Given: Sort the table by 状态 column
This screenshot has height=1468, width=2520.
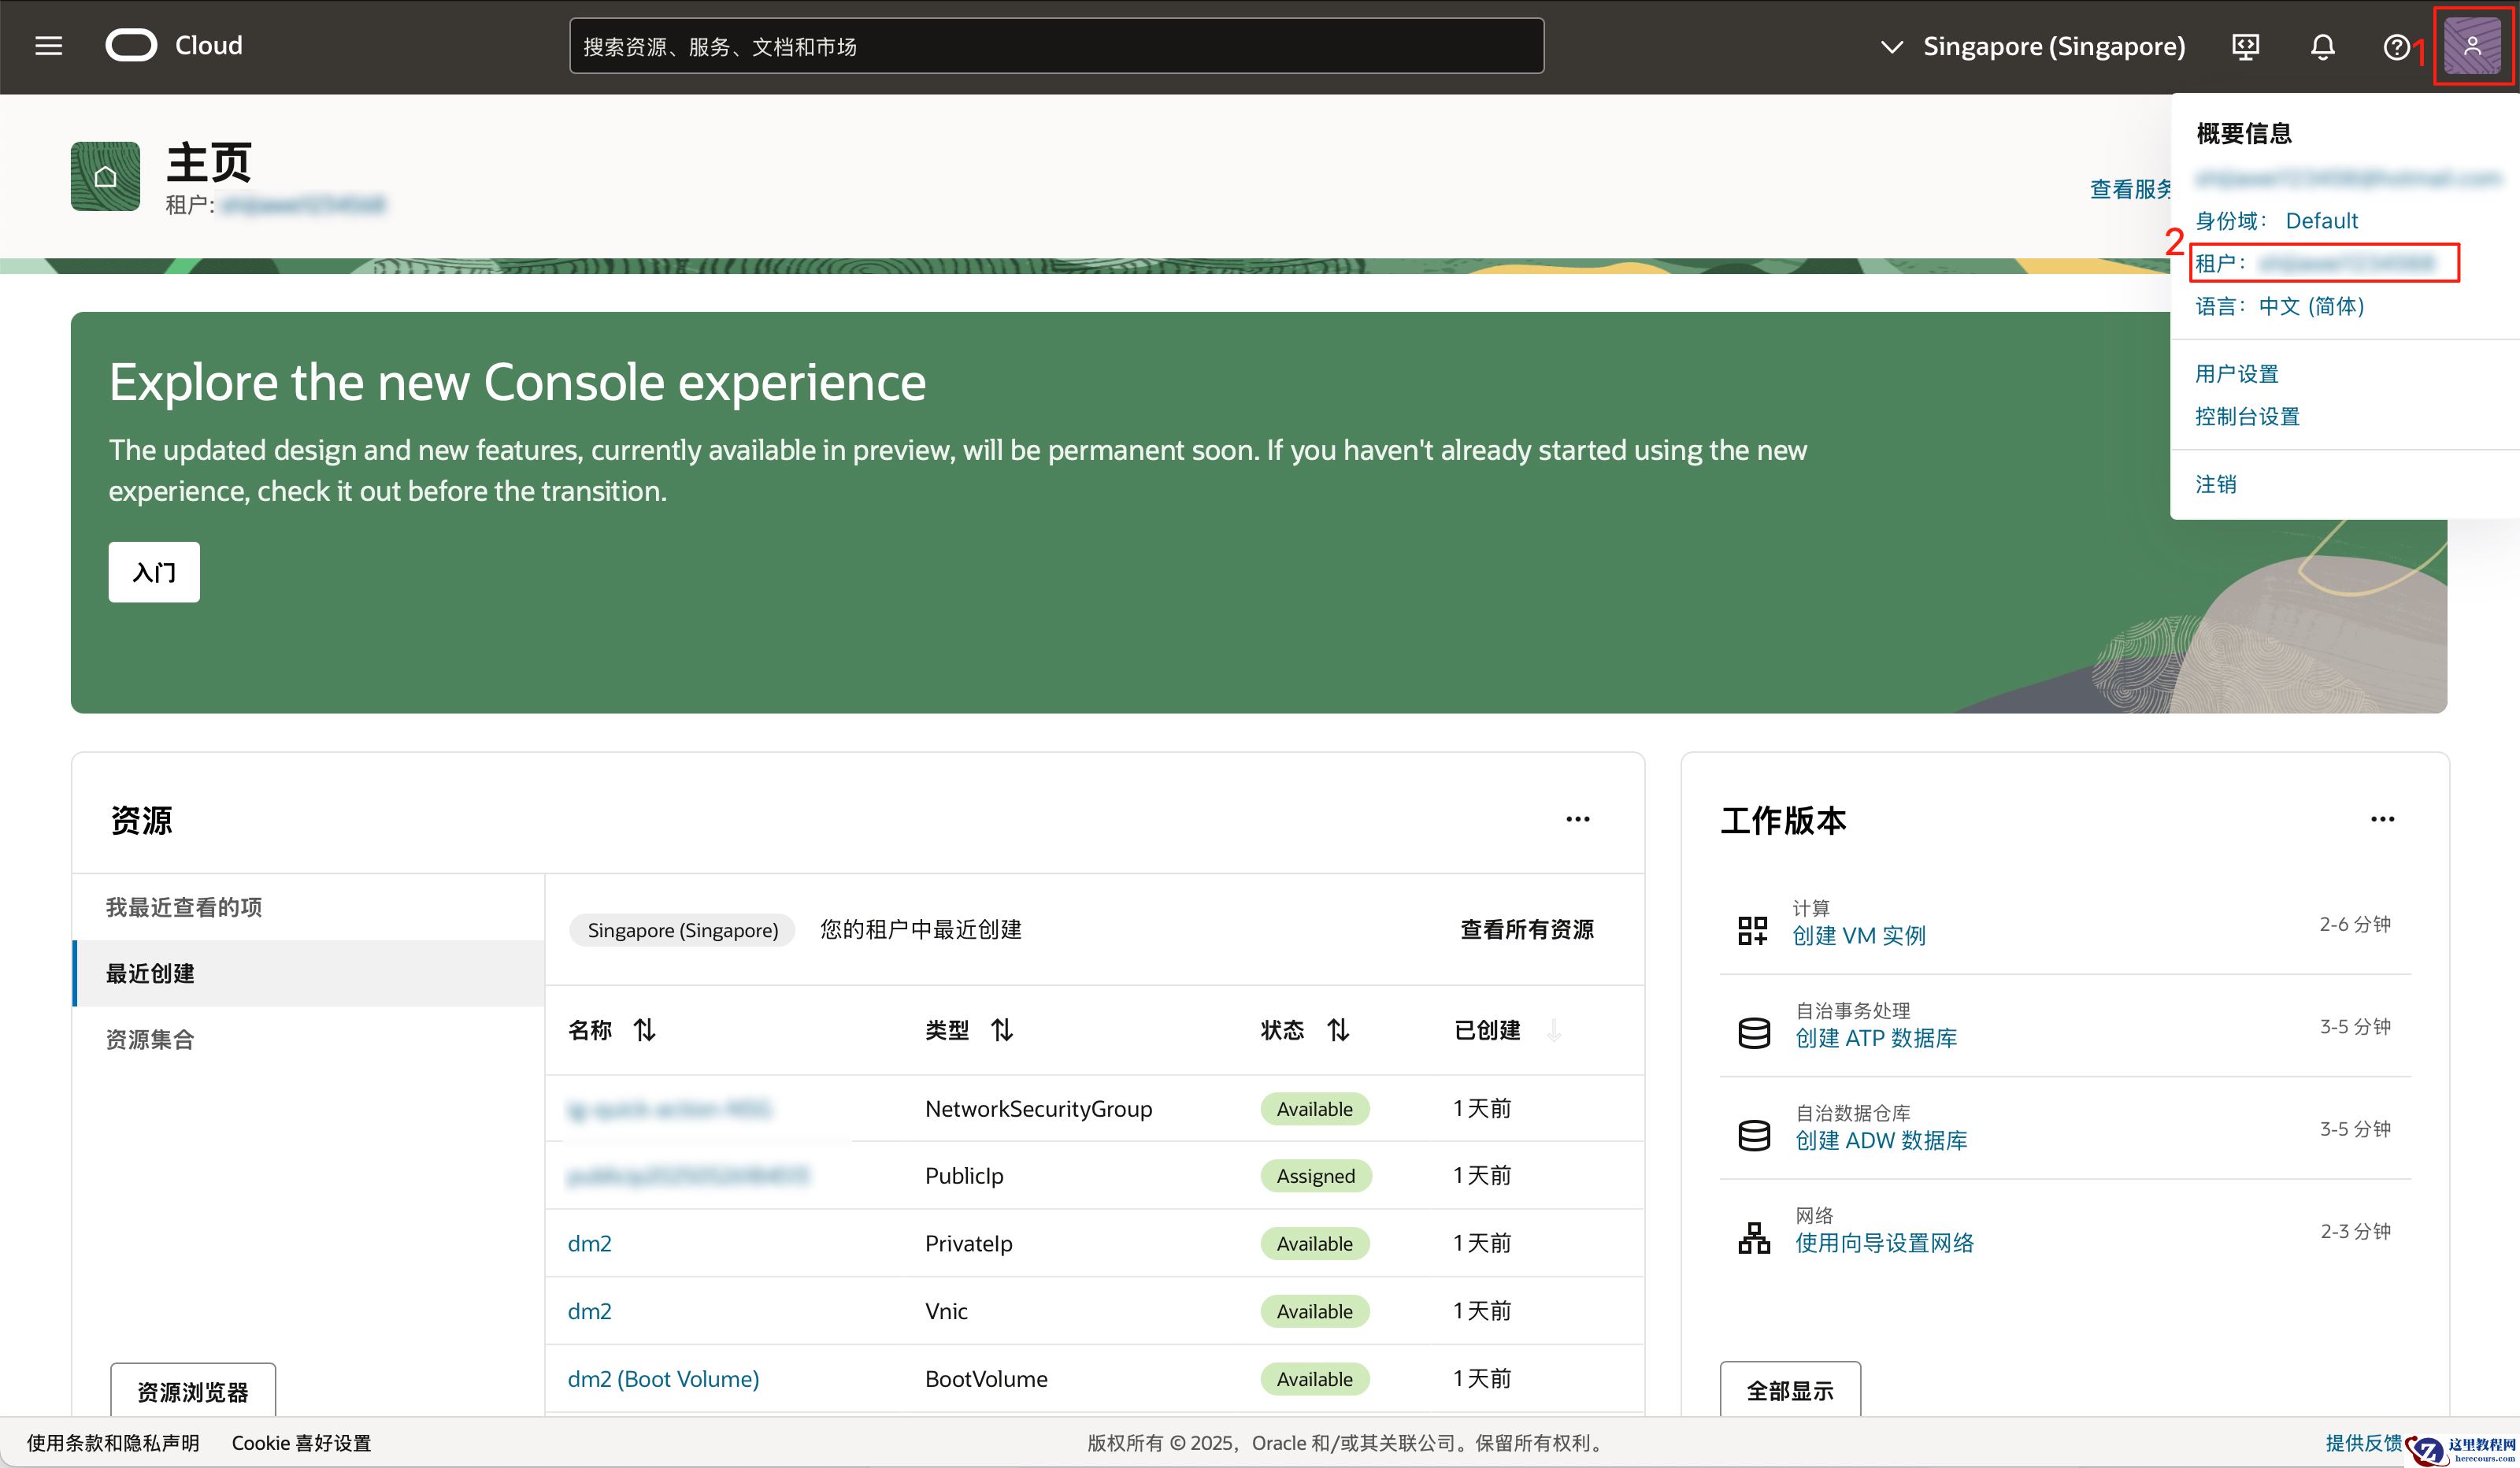Looking at the screenshot, I should pos(1338,1030).
